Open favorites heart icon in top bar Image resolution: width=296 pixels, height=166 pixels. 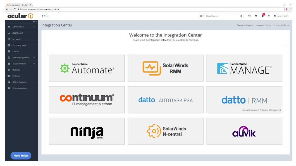coord(256,16)
